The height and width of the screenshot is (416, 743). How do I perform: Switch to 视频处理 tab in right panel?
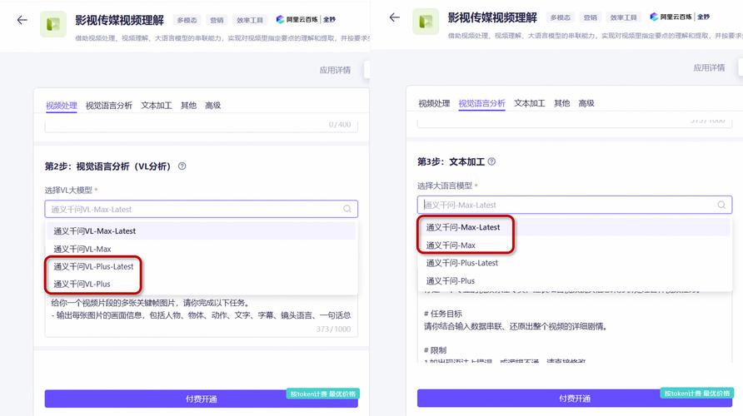pos(434,103)
